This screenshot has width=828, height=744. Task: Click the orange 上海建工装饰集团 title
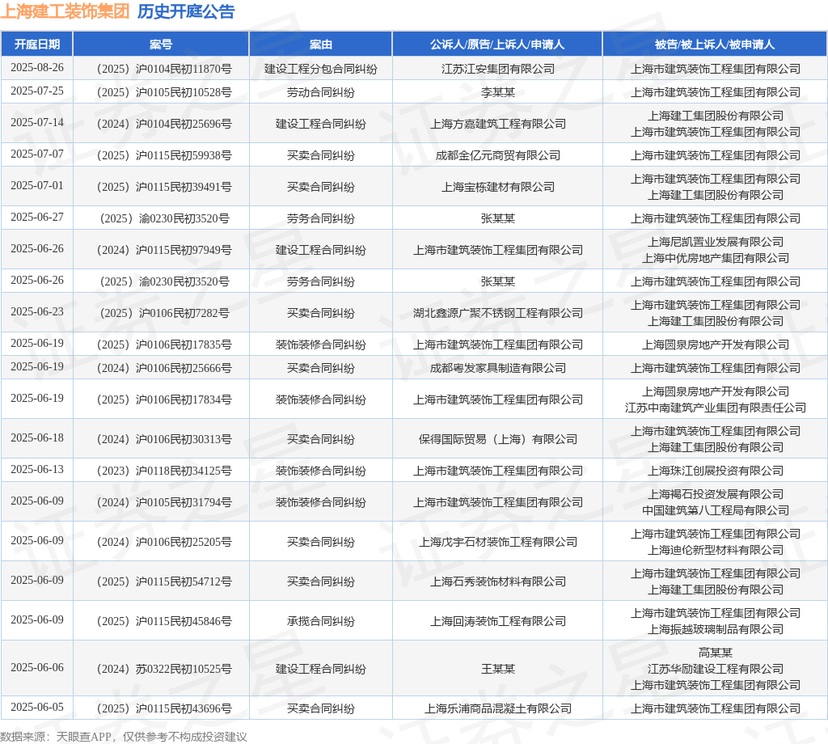tap(65, 11)
